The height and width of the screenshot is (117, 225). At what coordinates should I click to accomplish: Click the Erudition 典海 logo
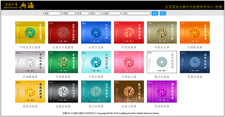[19, 6]
